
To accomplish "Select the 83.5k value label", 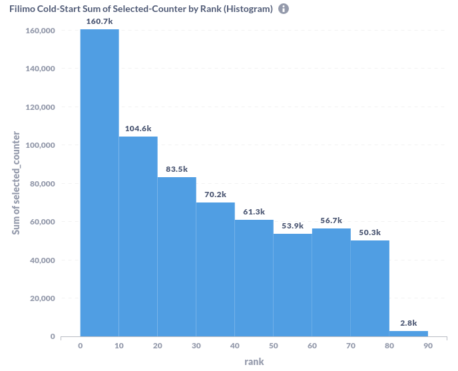I will [177, 169].
